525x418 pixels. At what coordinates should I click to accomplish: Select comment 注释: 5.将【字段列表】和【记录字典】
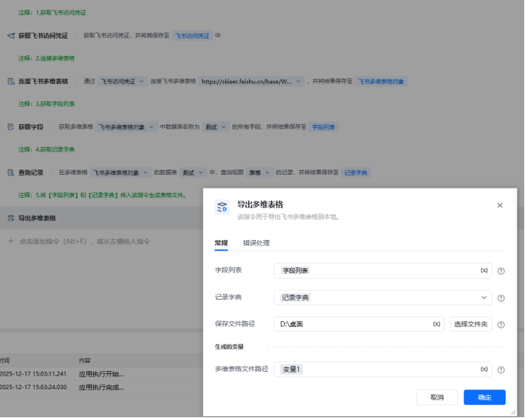[x=102, y=195]
